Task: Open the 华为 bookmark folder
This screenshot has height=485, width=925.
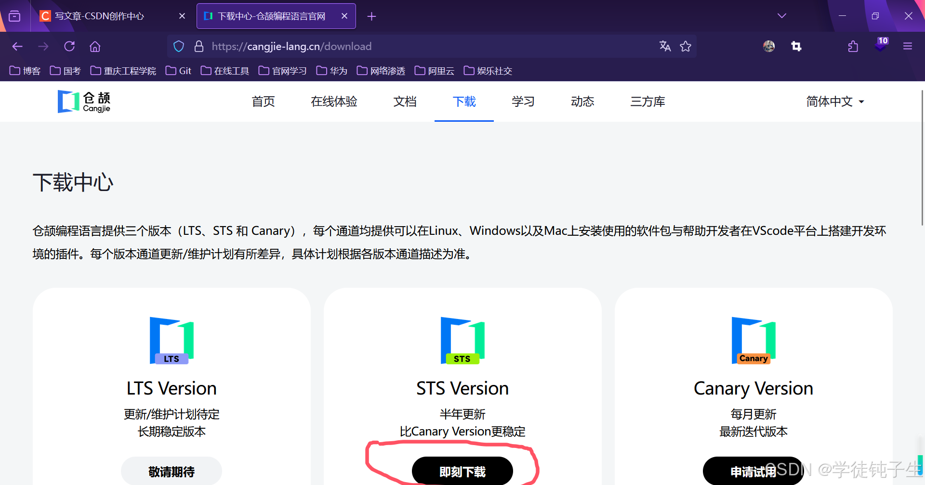Action: [332, 71]
